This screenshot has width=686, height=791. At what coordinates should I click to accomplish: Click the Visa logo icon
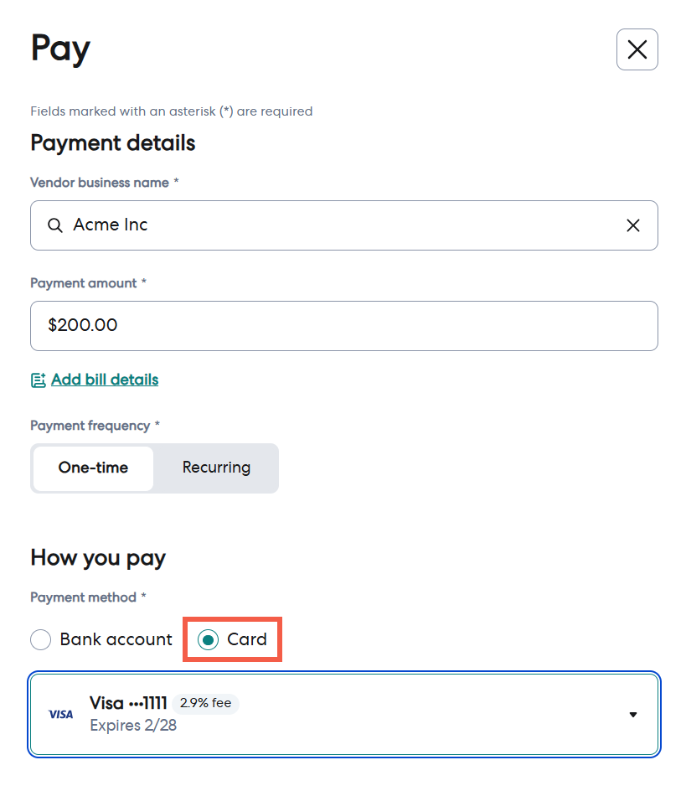[60, 714]
